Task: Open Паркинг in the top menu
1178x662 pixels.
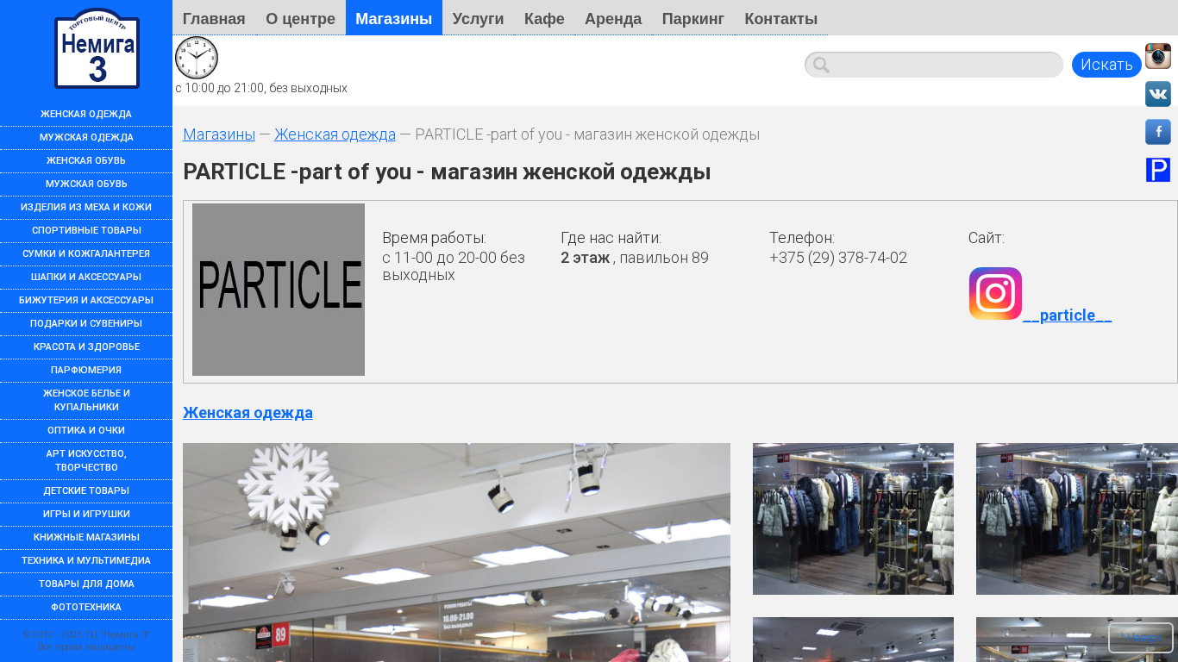Action: click(x=693, y=18)
